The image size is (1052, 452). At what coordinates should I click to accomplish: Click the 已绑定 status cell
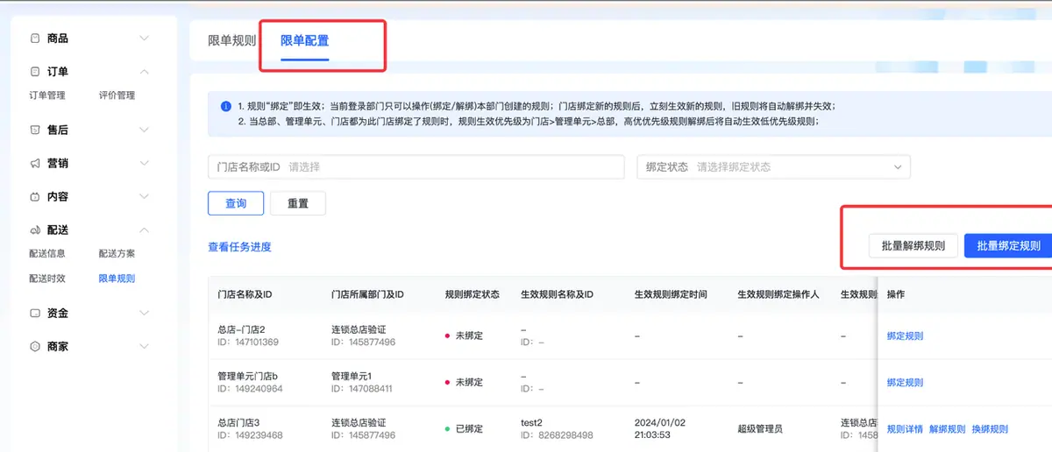(464, 429)
